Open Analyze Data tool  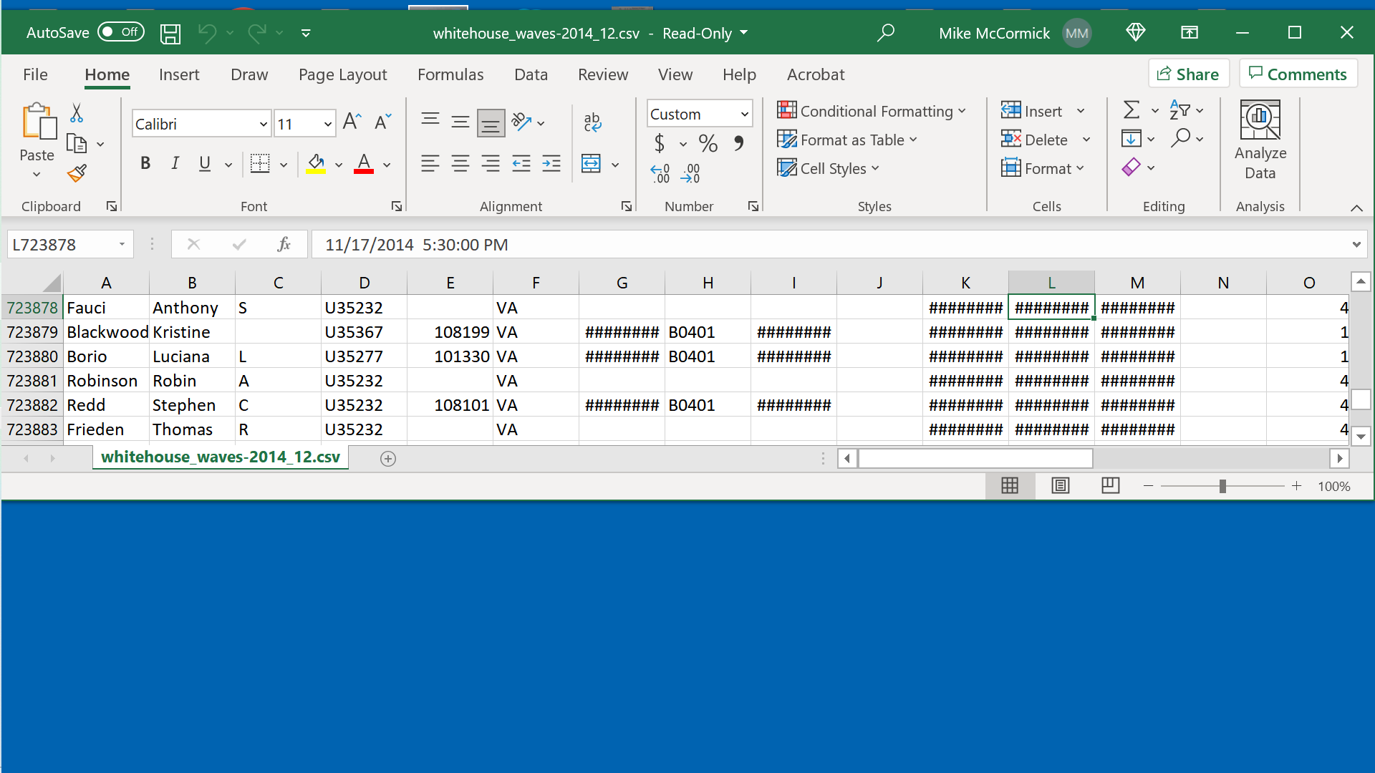click(x=1260, y=140)
